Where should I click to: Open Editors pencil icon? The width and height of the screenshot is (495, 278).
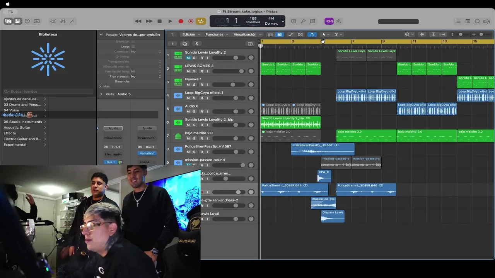pos(72,21)
